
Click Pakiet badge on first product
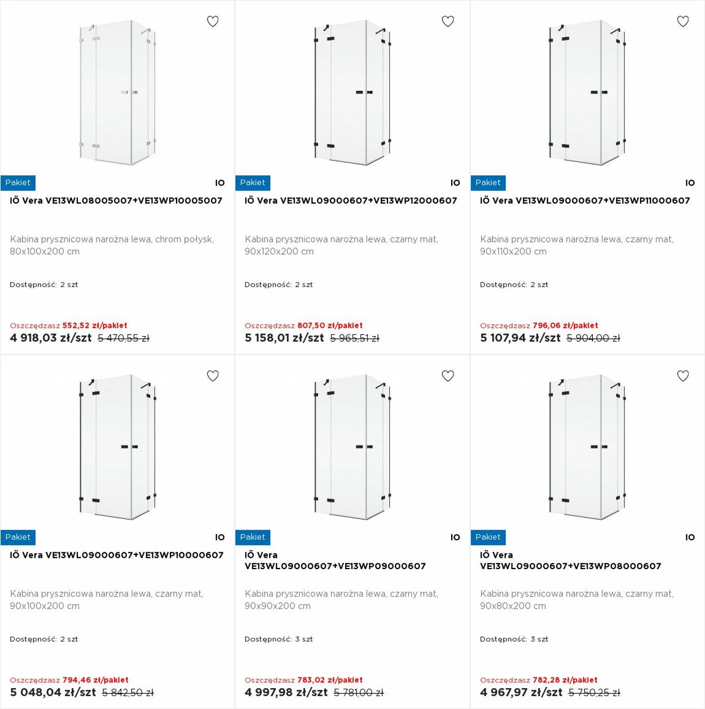coord(18,183)
